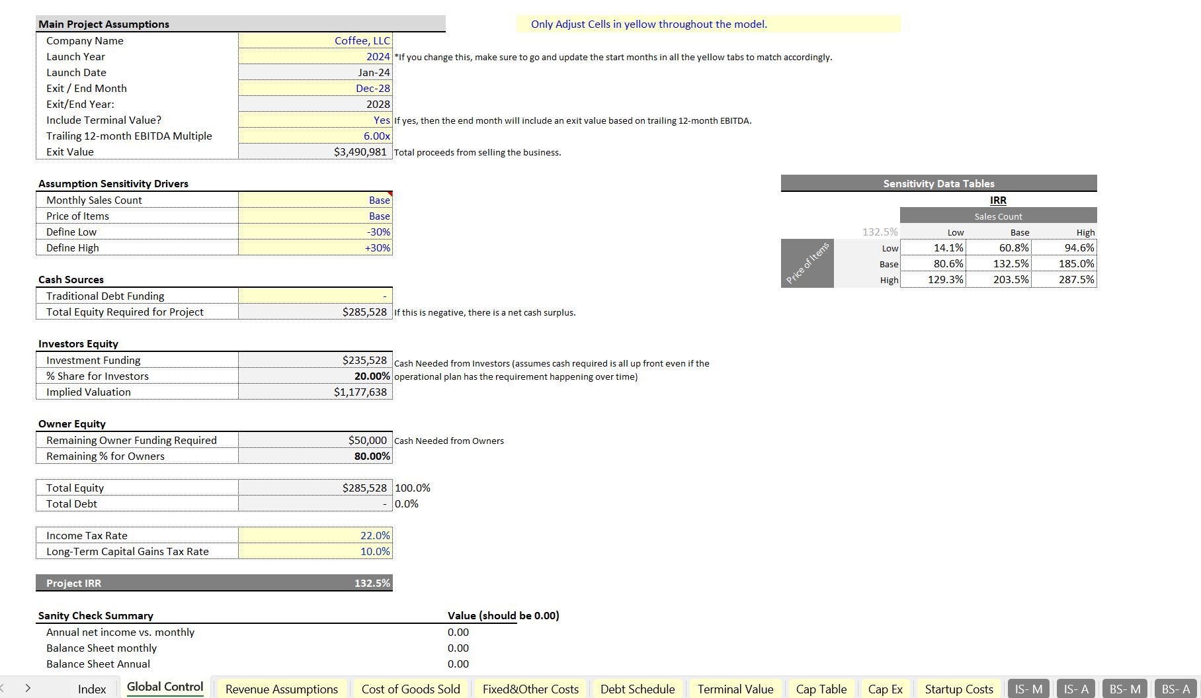Select IRR value 129.3% in sensitivity table
The height and width of the screenshot is (698, 1201).
(x=932, y=279)
